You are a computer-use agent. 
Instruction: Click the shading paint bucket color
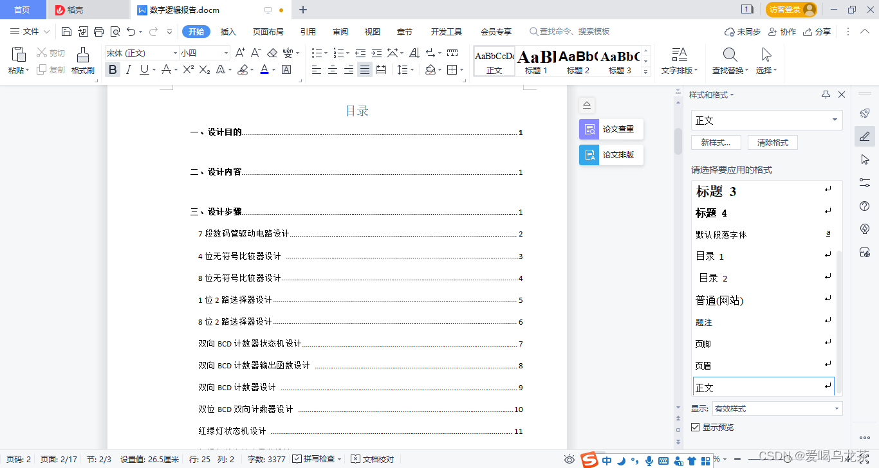click(430, 69)
